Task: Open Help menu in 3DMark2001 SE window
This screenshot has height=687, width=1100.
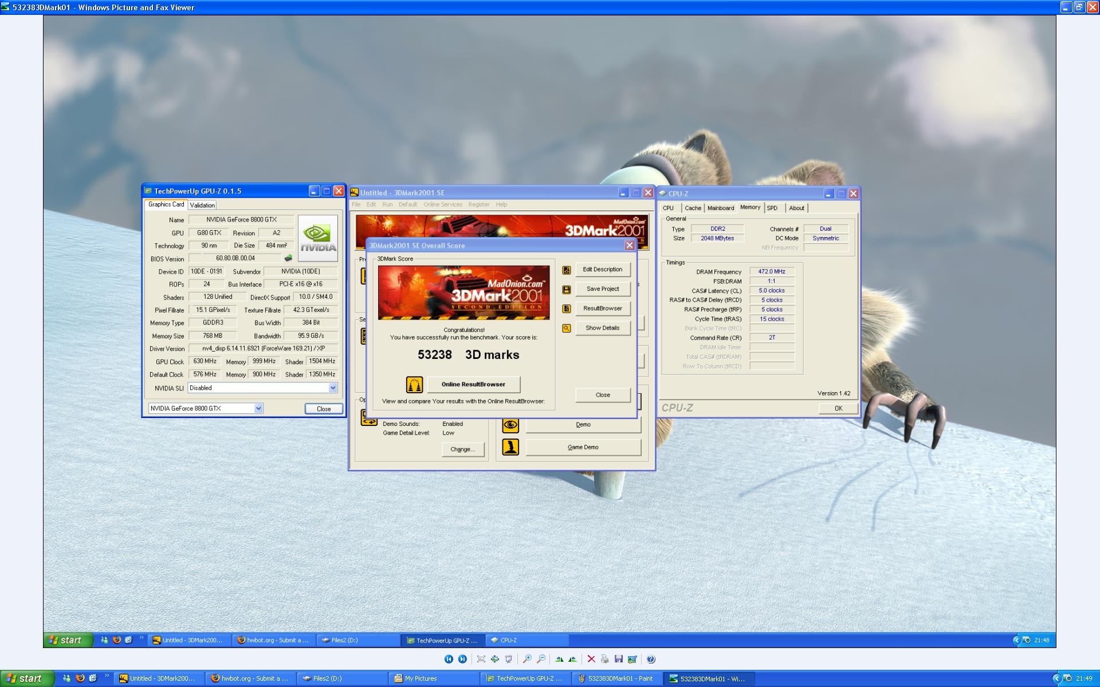Action: (x=501, y=204)
